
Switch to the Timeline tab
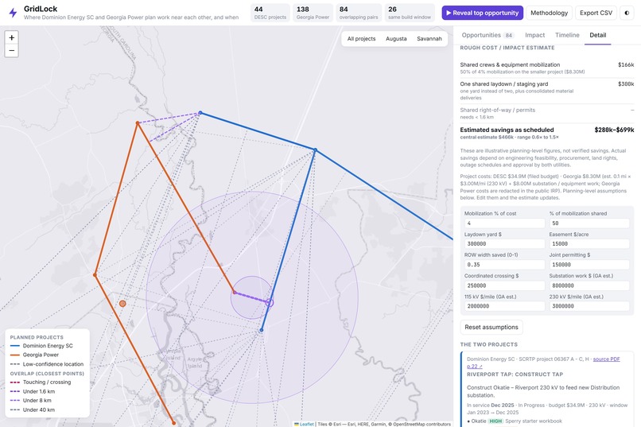[x=567, y=35]
